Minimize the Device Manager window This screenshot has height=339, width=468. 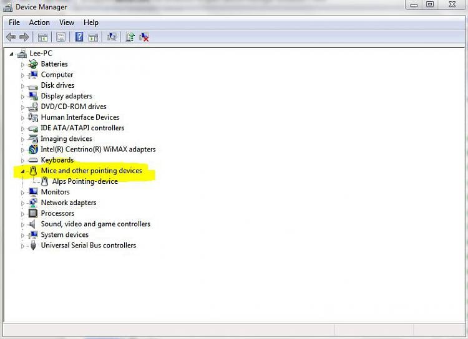pyautogui.click(x=414, y=4)
